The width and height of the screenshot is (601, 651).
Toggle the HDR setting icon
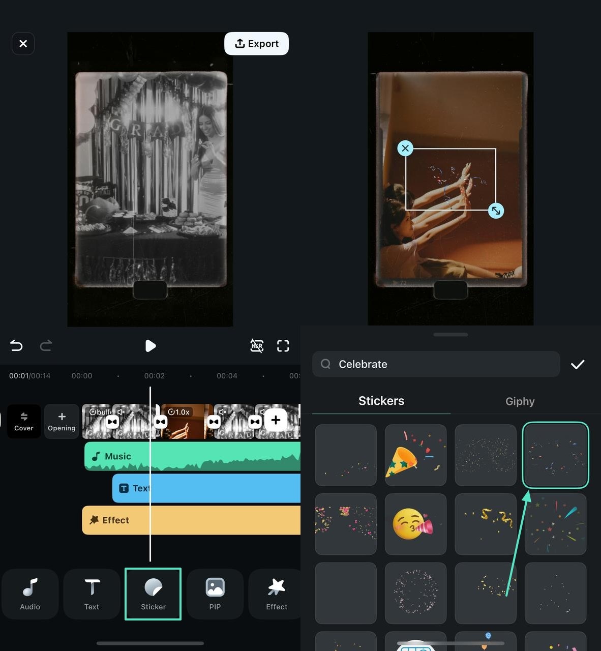257,346
